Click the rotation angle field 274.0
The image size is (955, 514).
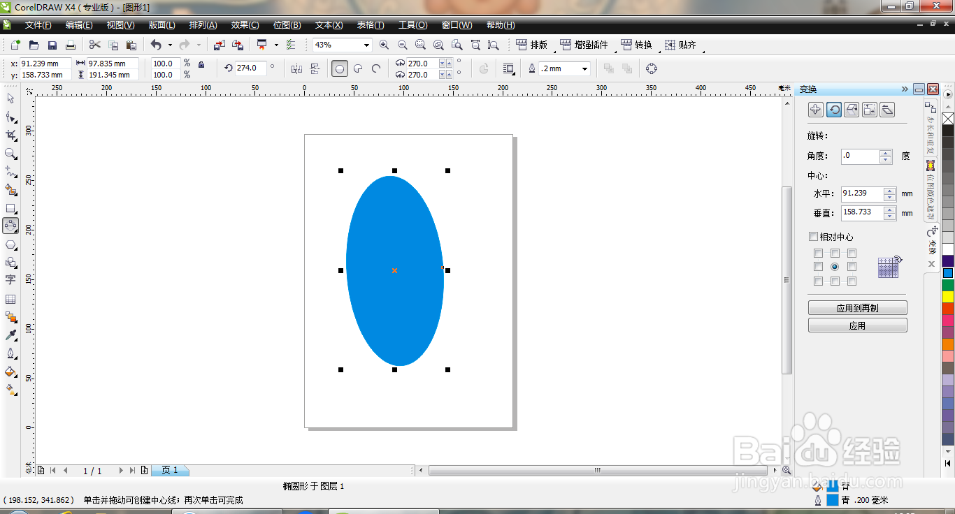[x=251, y=68]
